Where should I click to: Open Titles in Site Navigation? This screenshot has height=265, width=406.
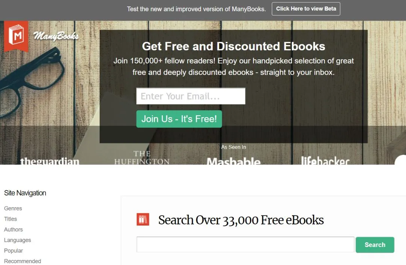(11, 219)
